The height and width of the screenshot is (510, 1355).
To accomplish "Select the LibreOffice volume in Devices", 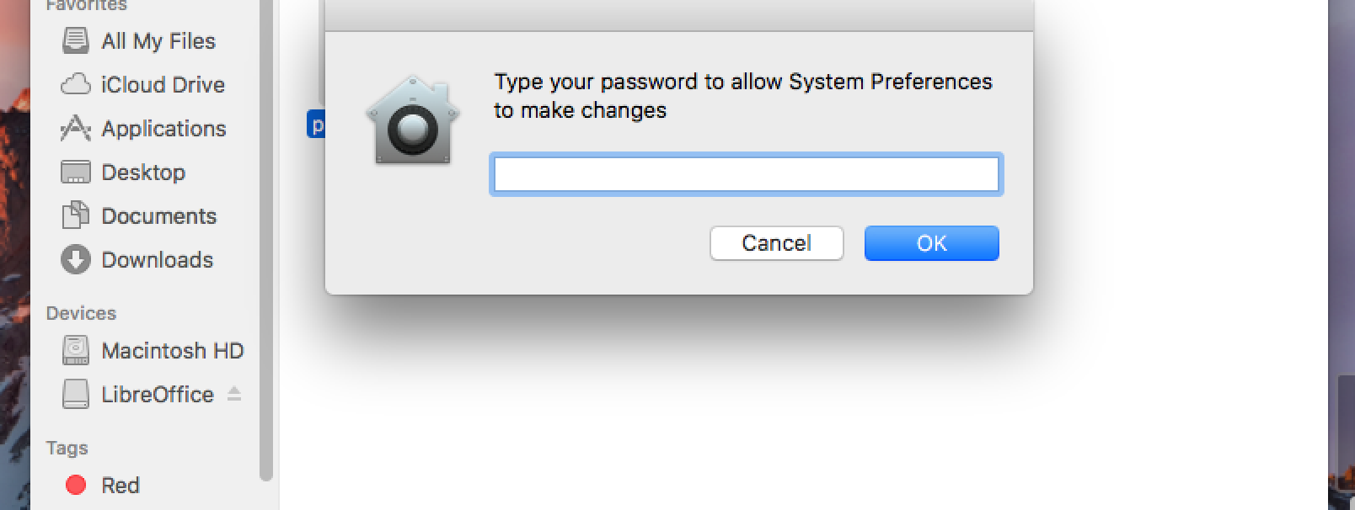I will click(x=157, y=394).
